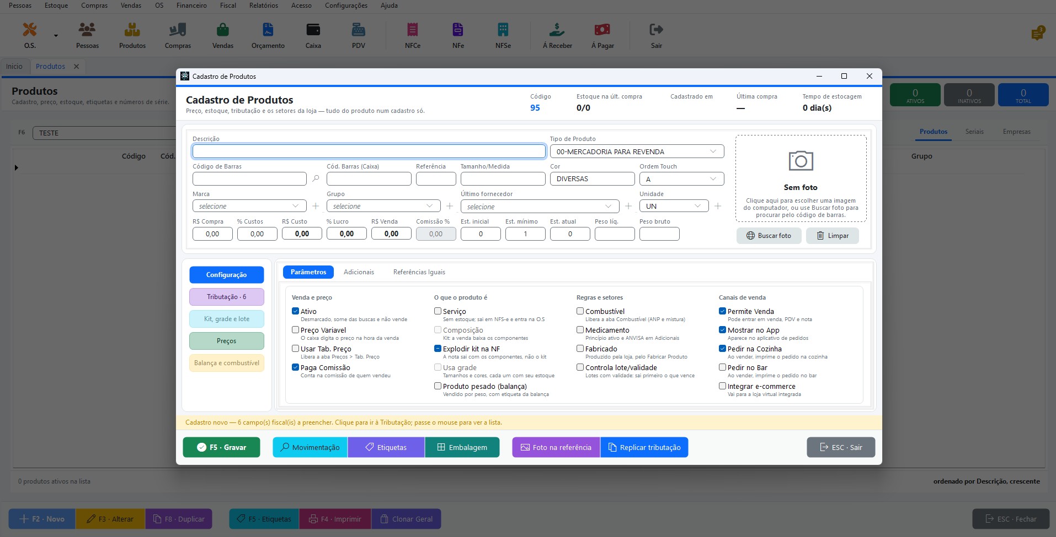Open the Á Receber toolbar icon
This screenshot has height=537, width=1056.
pyautogui.click(x=557, y=35)
